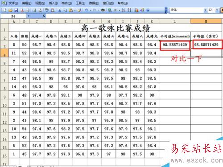This screenshot has height=167, width=223.
Task: Open the font size dropdown arrow
Action: point(217,10)
